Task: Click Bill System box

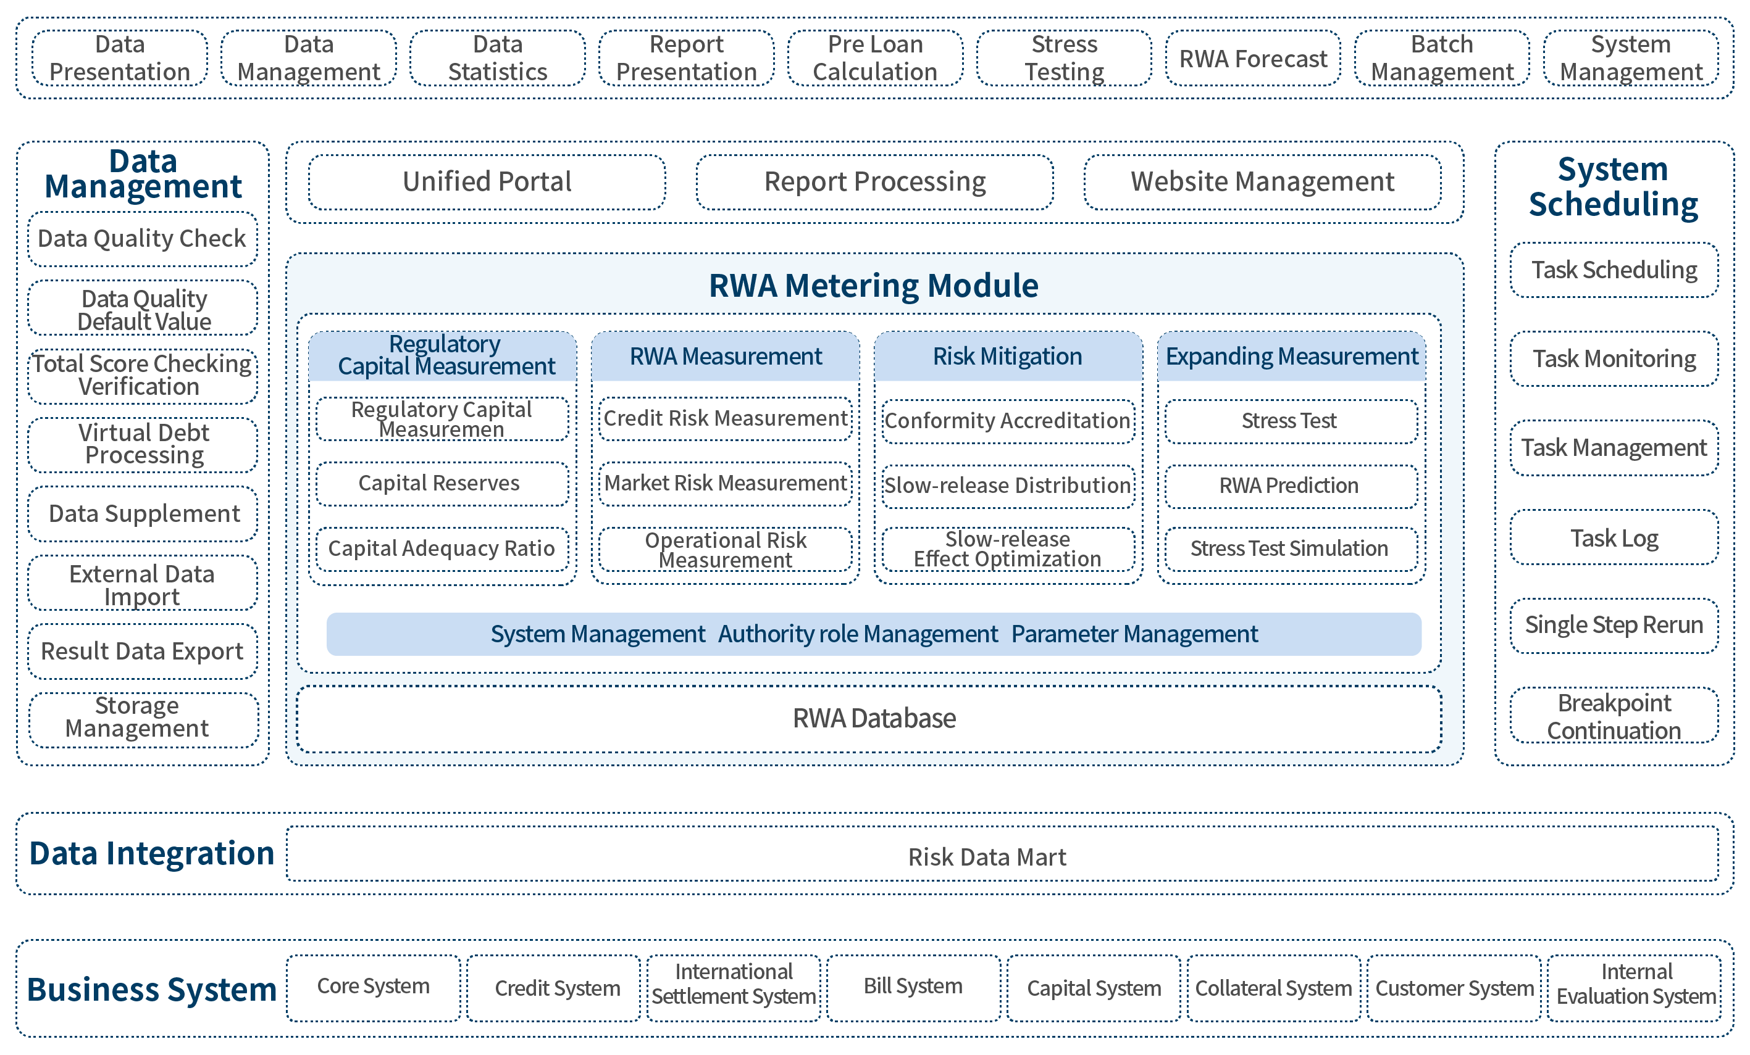Action: coord(914,988)
